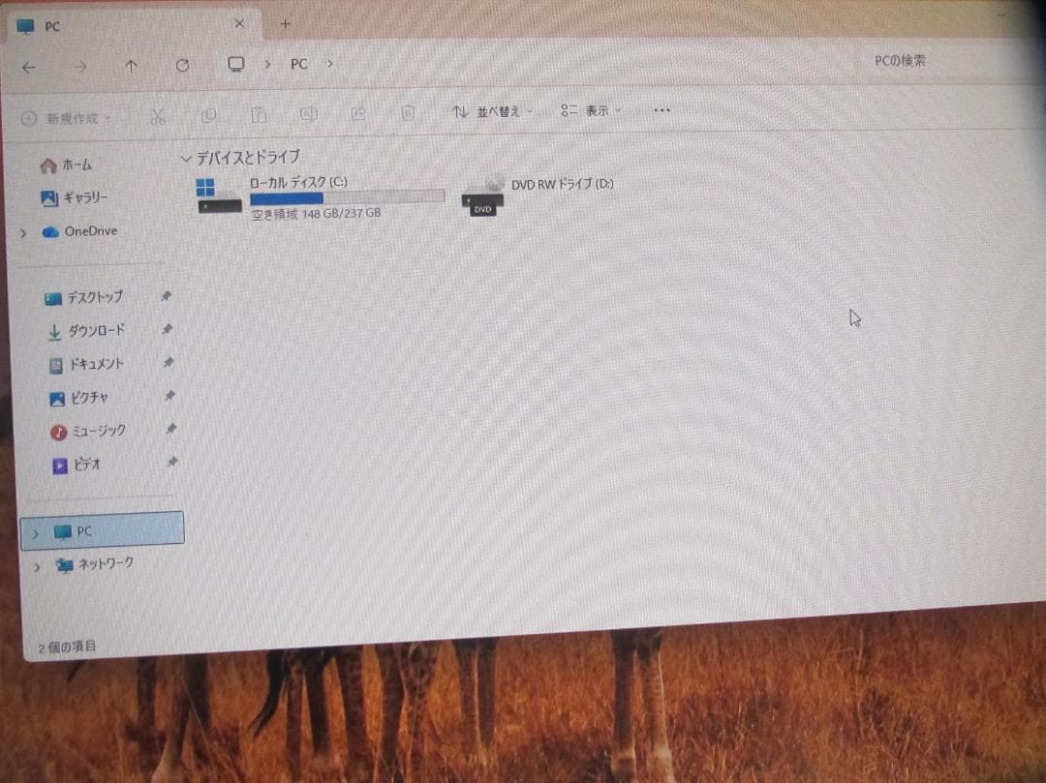
Task: Click the Share icon in toolbar
Action: coord(358,113)
